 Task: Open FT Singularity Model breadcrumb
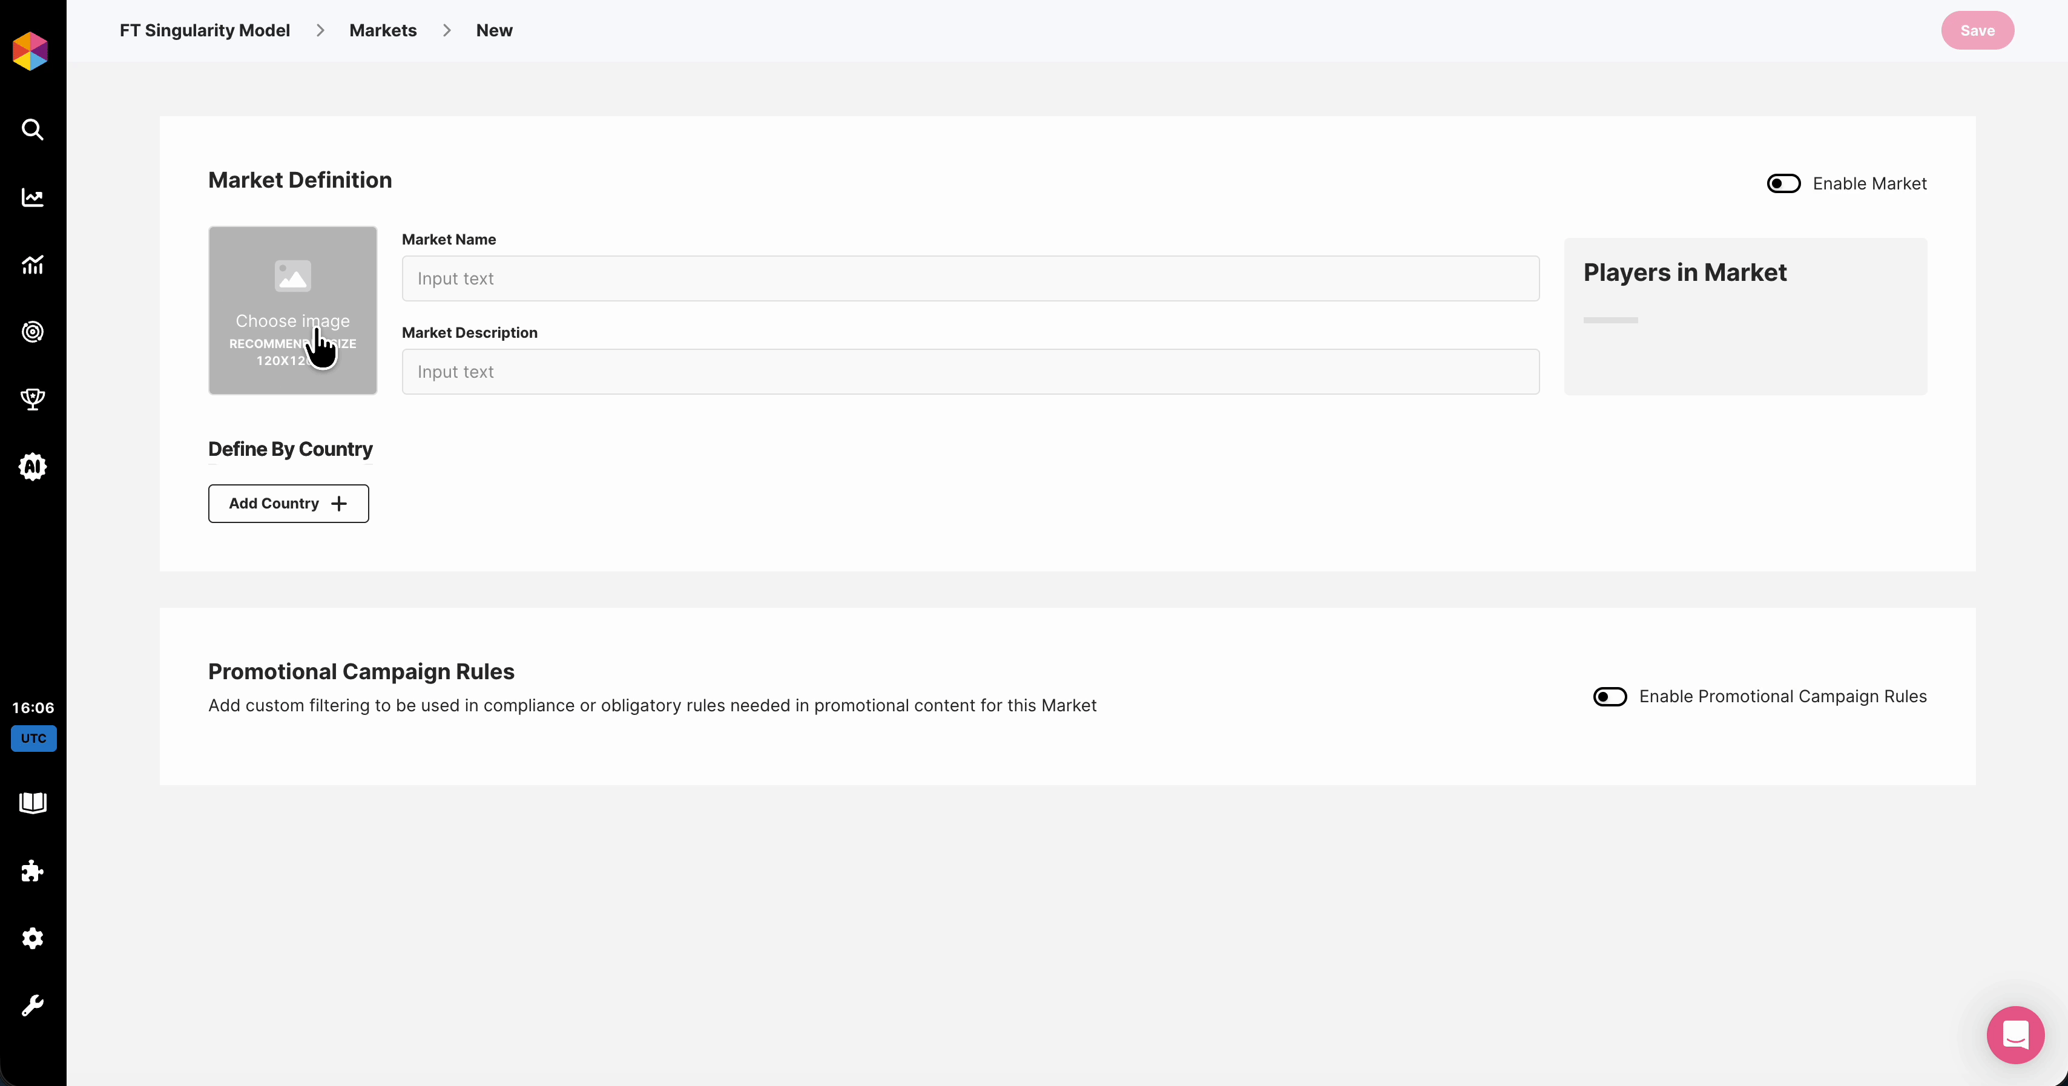click(x=205, y=30)
